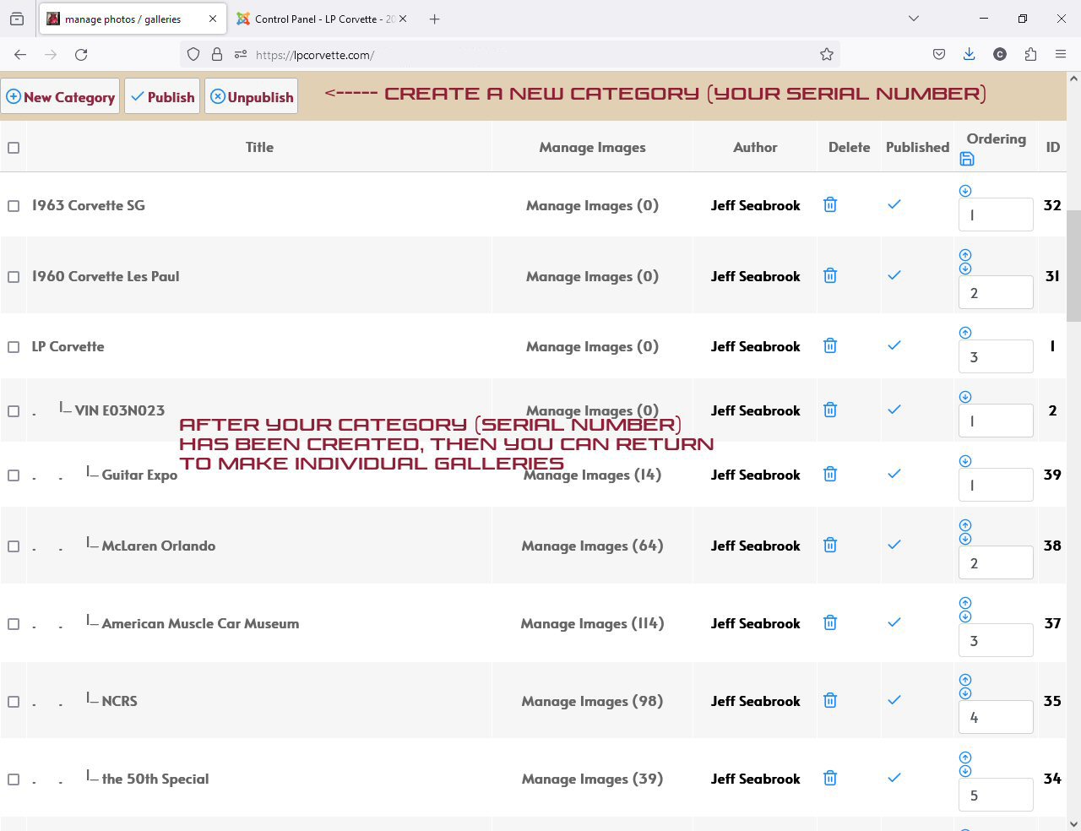1081x831 pixels.
Task: Unpublish 1963 Corvette SG via its checkmark
Action: click(894, 204)
